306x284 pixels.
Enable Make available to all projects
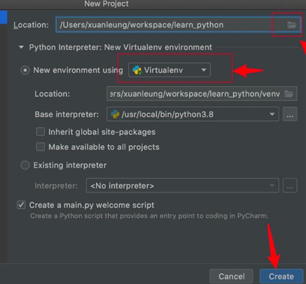40,147
